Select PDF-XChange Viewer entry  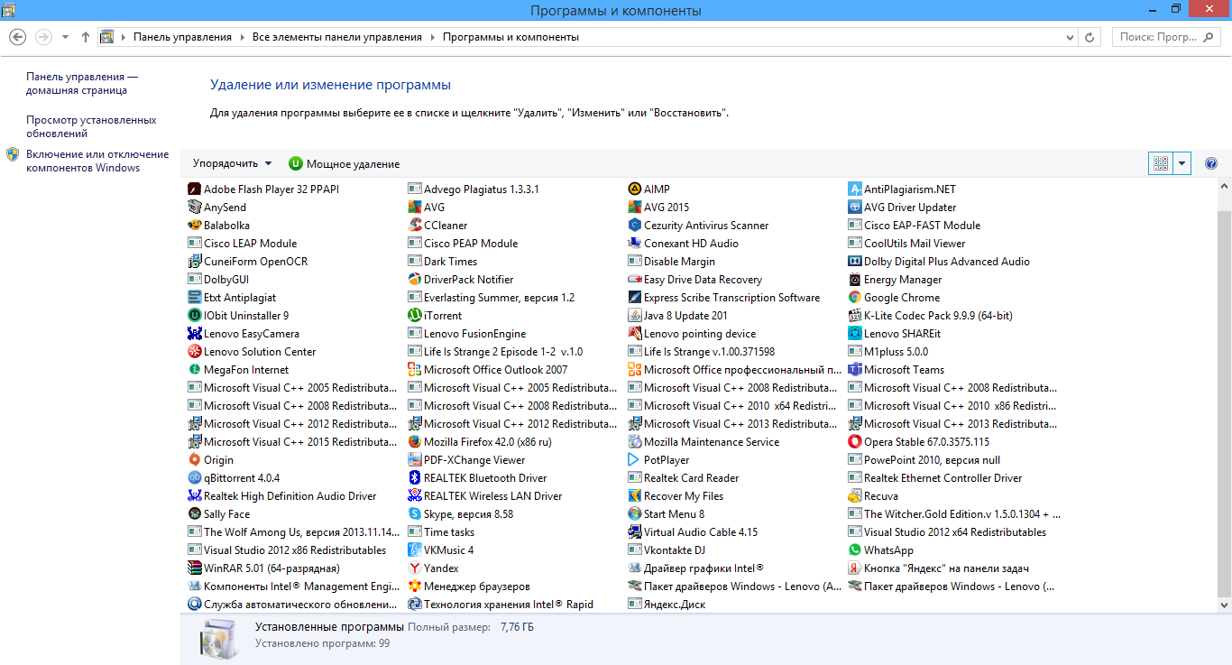[466, 460]
